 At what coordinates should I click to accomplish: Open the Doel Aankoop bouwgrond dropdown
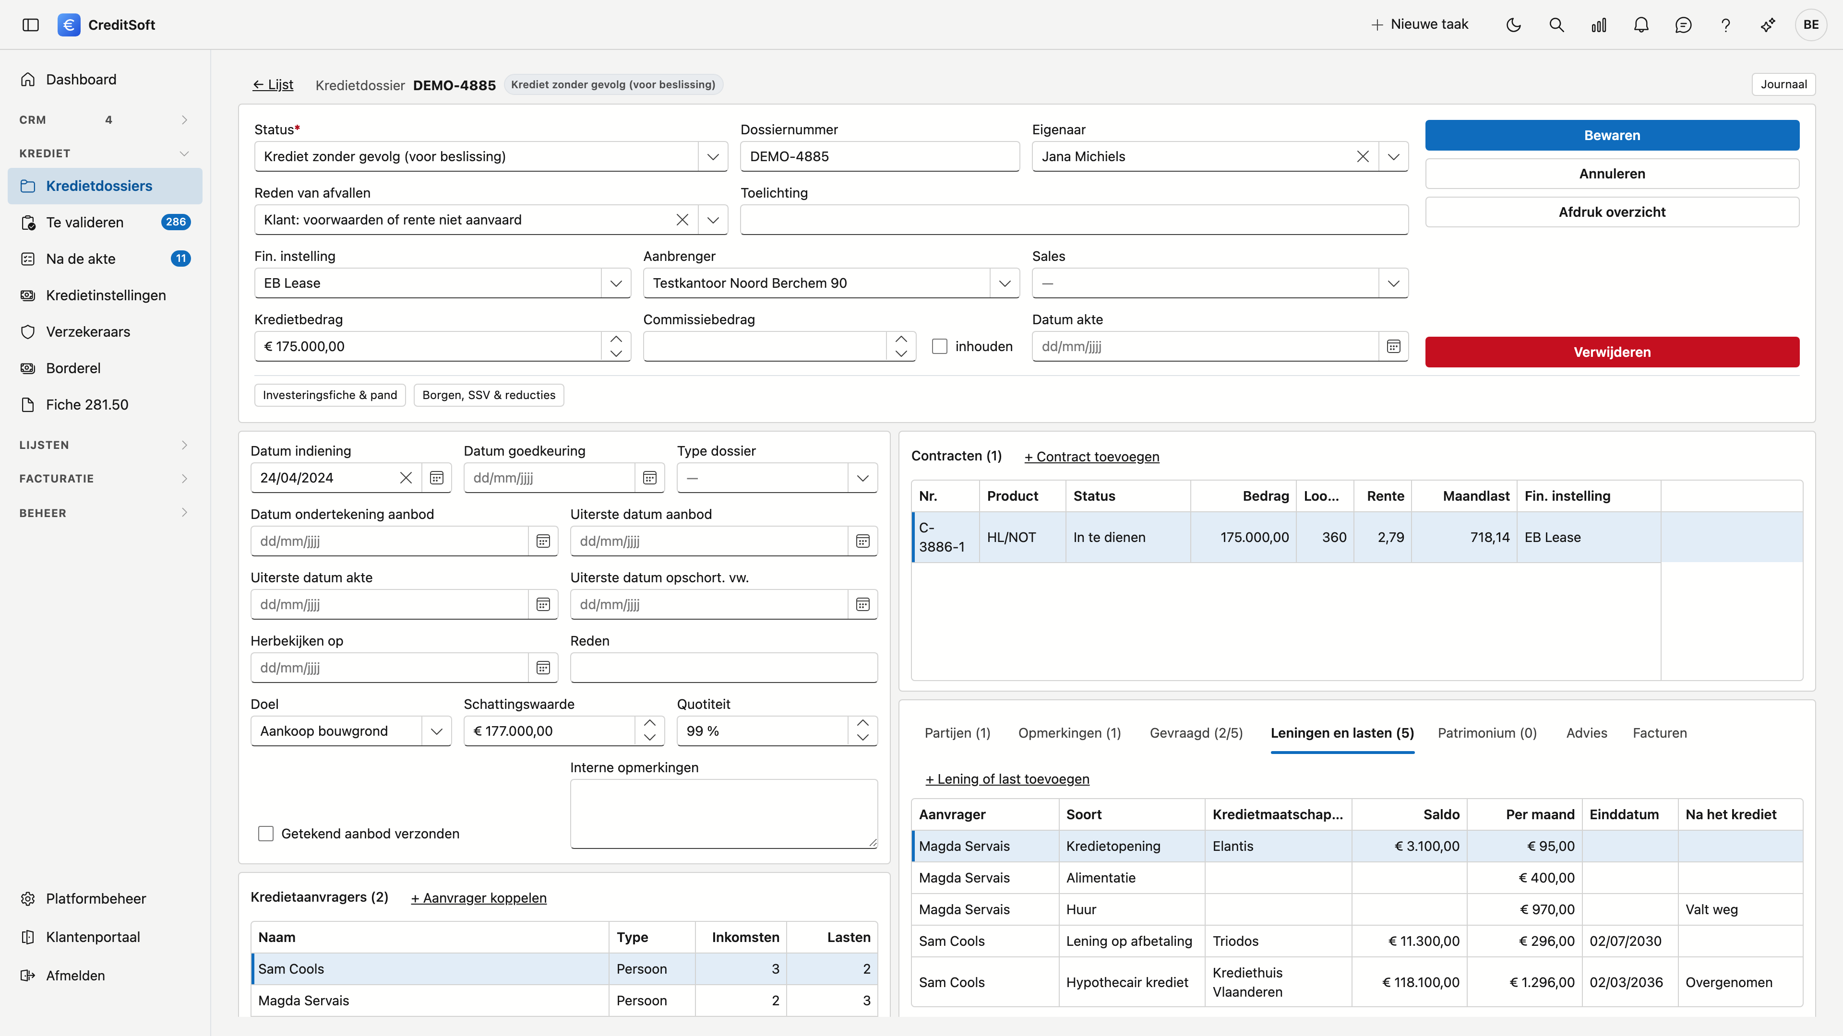pos(436,730)
